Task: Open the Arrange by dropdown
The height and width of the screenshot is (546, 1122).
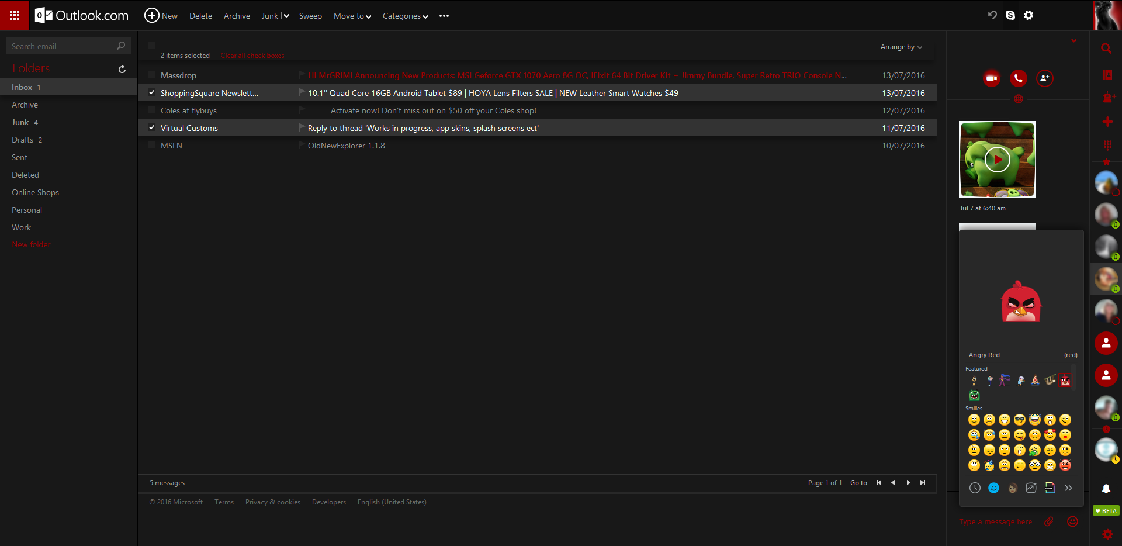Action: point(901,47)
